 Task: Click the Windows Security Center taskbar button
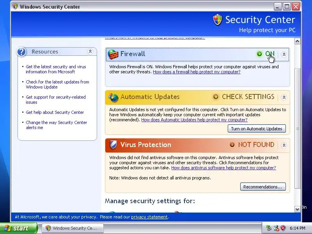[x=73, y=228]
